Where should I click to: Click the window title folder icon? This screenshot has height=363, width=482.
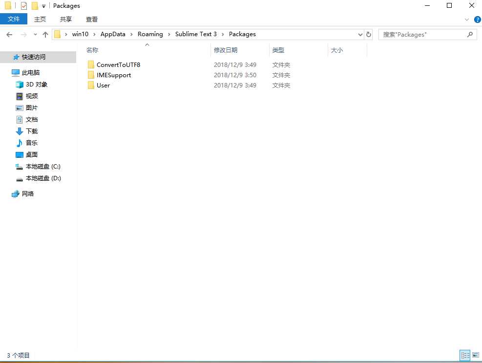pos(8,5)
